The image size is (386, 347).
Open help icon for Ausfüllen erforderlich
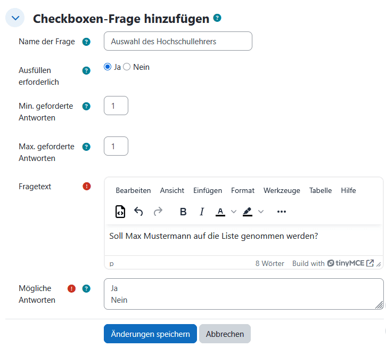tap(86, 71)
